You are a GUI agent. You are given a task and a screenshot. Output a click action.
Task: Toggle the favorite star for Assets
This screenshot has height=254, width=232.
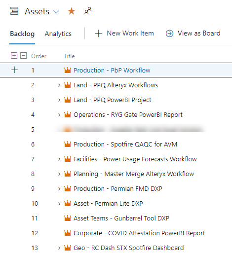click(72, 11)
